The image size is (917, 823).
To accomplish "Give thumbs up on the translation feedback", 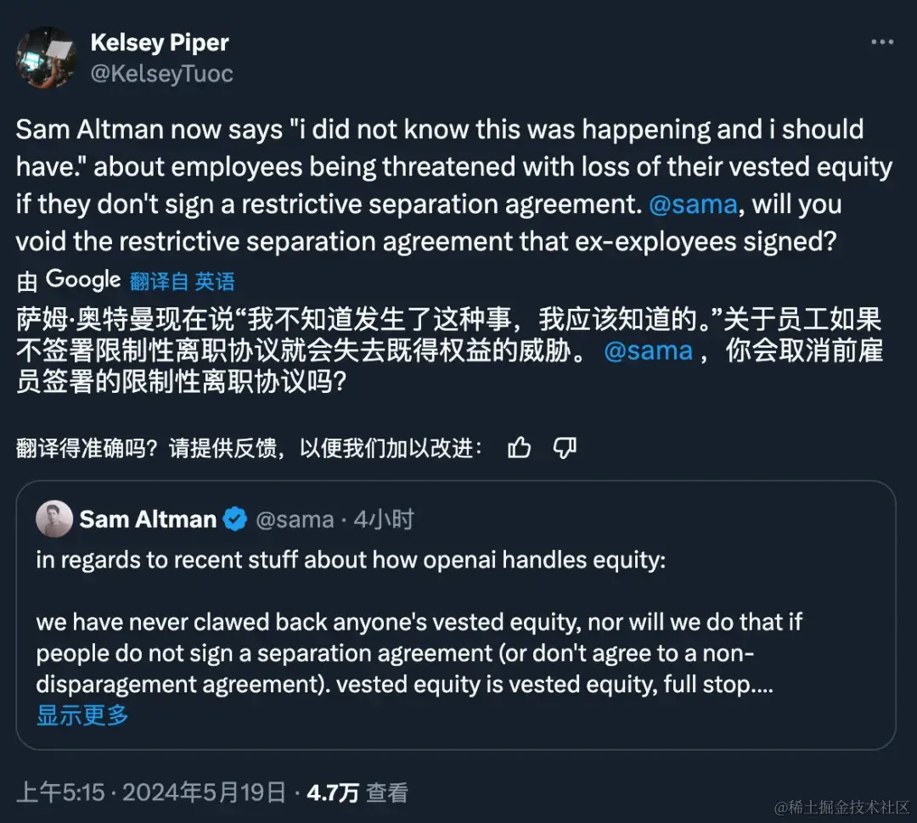I will tap(520, 447).
